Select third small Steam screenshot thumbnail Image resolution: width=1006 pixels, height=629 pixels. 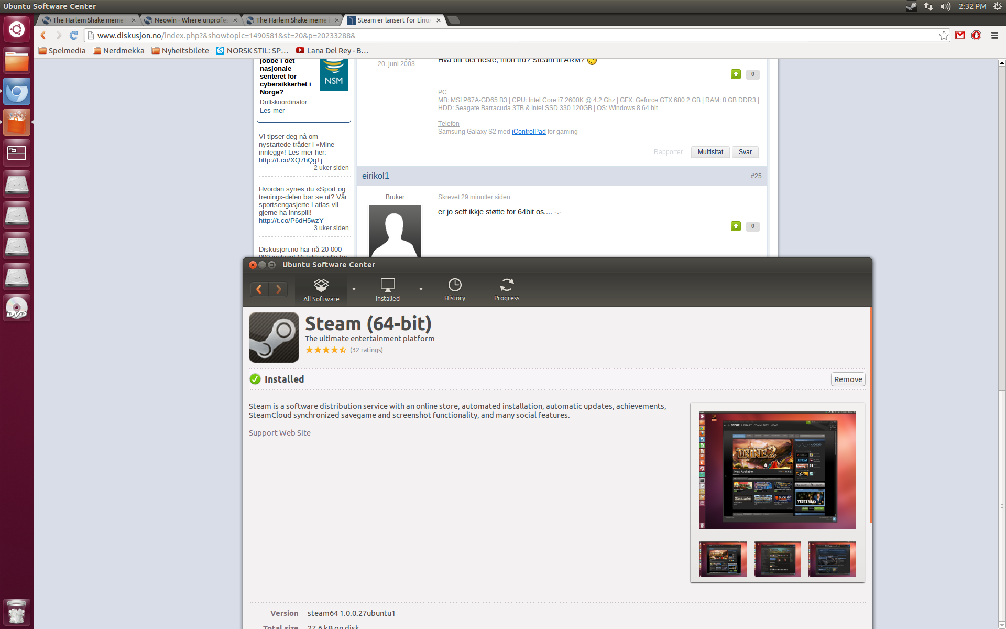click(832, 559)
